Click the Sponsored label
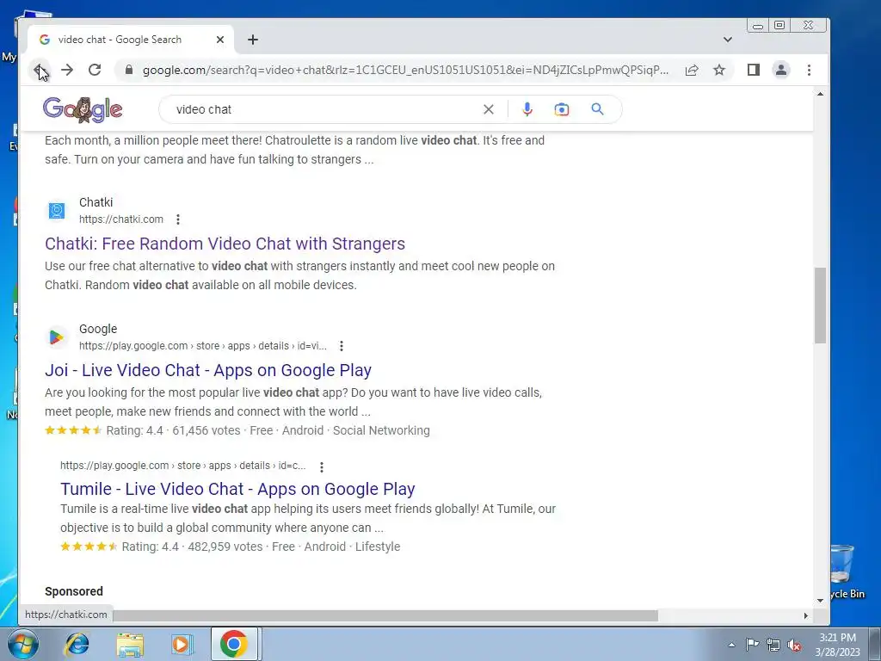Screen dimensions: 881x661 pyautogui.click(x=74, y=591)
